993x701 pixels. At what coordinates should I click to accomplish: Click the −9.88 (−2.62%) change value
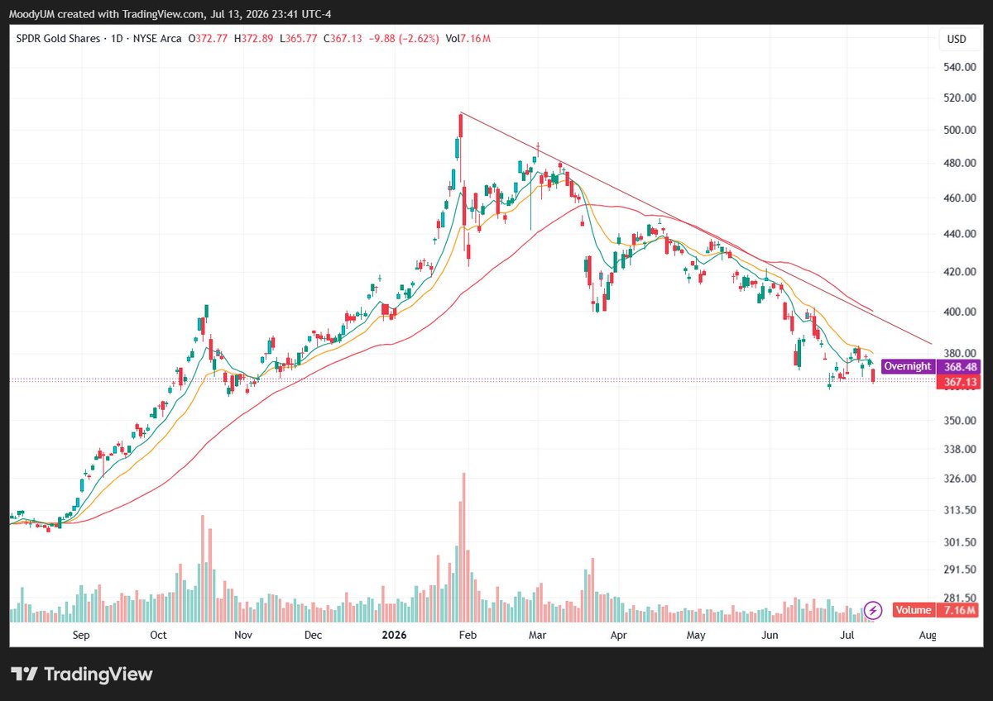coord(405,39)
